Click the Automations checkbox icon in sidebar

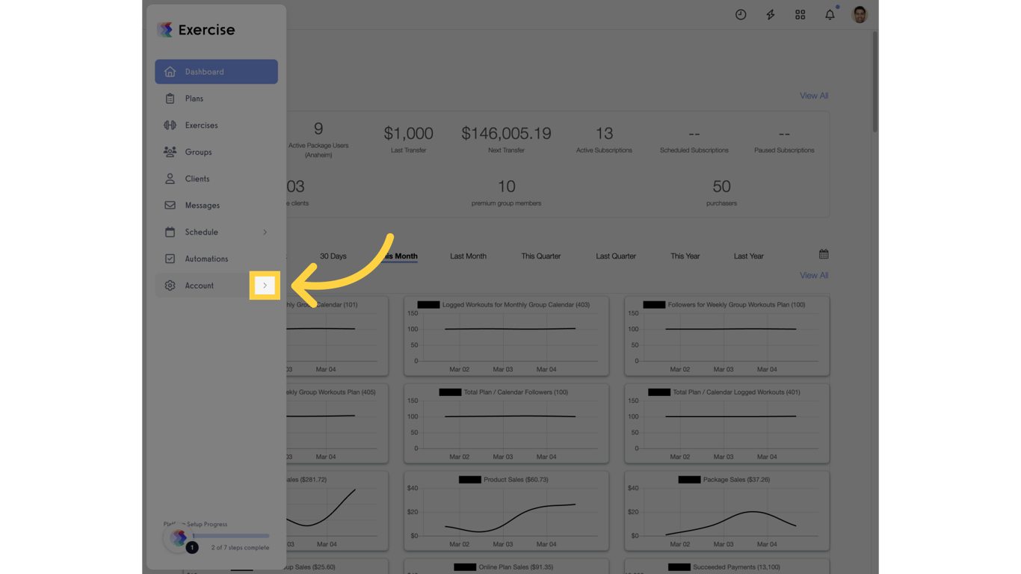pos(170,259)
